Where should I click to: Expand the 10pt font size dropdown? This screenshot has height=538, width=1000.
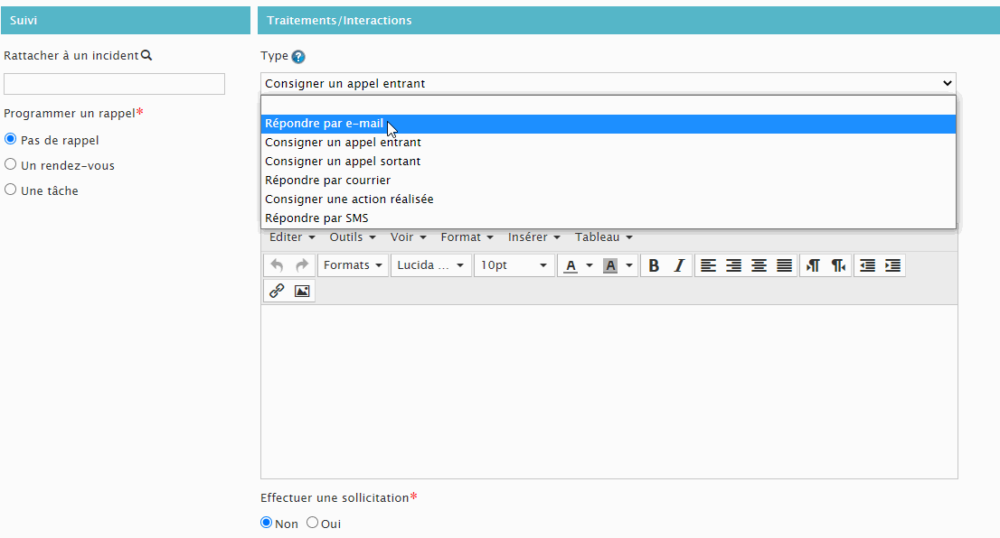(514, 265)
